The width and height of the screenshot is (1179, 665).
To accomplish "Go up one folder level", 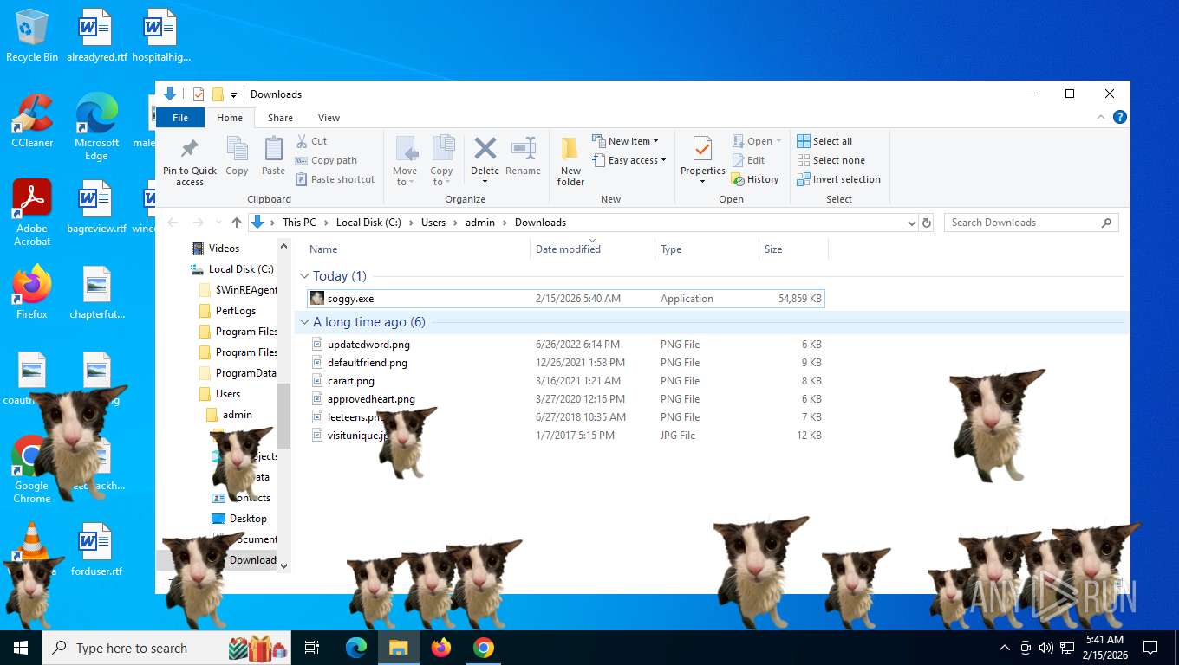I will 237,223.
